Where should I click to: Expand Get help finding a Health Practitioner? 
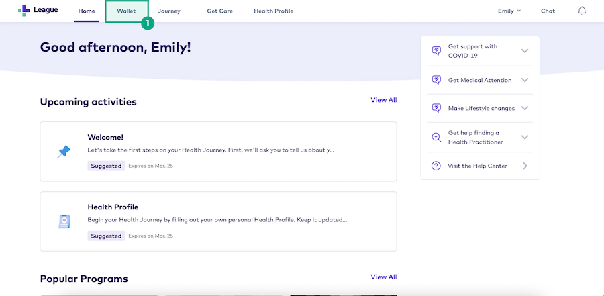[525, 137]
